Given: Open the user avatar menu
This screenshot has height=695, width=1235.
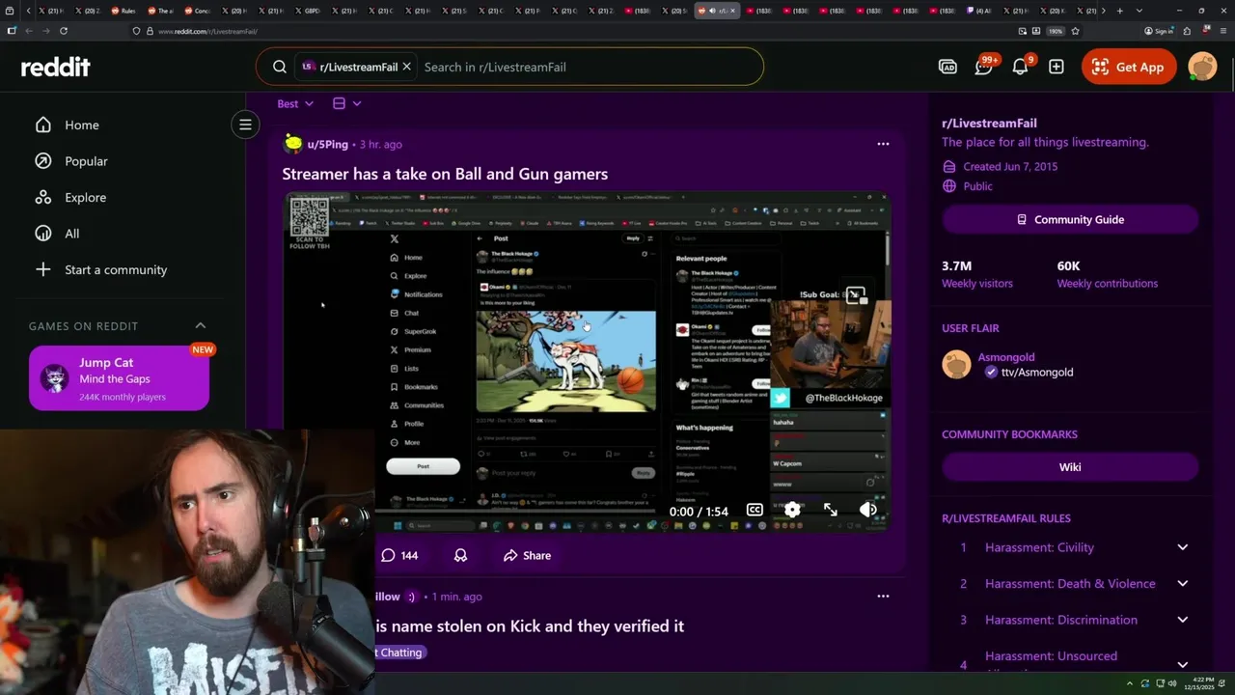Looking at the screenshot, I should click(x=1202, y=67).
